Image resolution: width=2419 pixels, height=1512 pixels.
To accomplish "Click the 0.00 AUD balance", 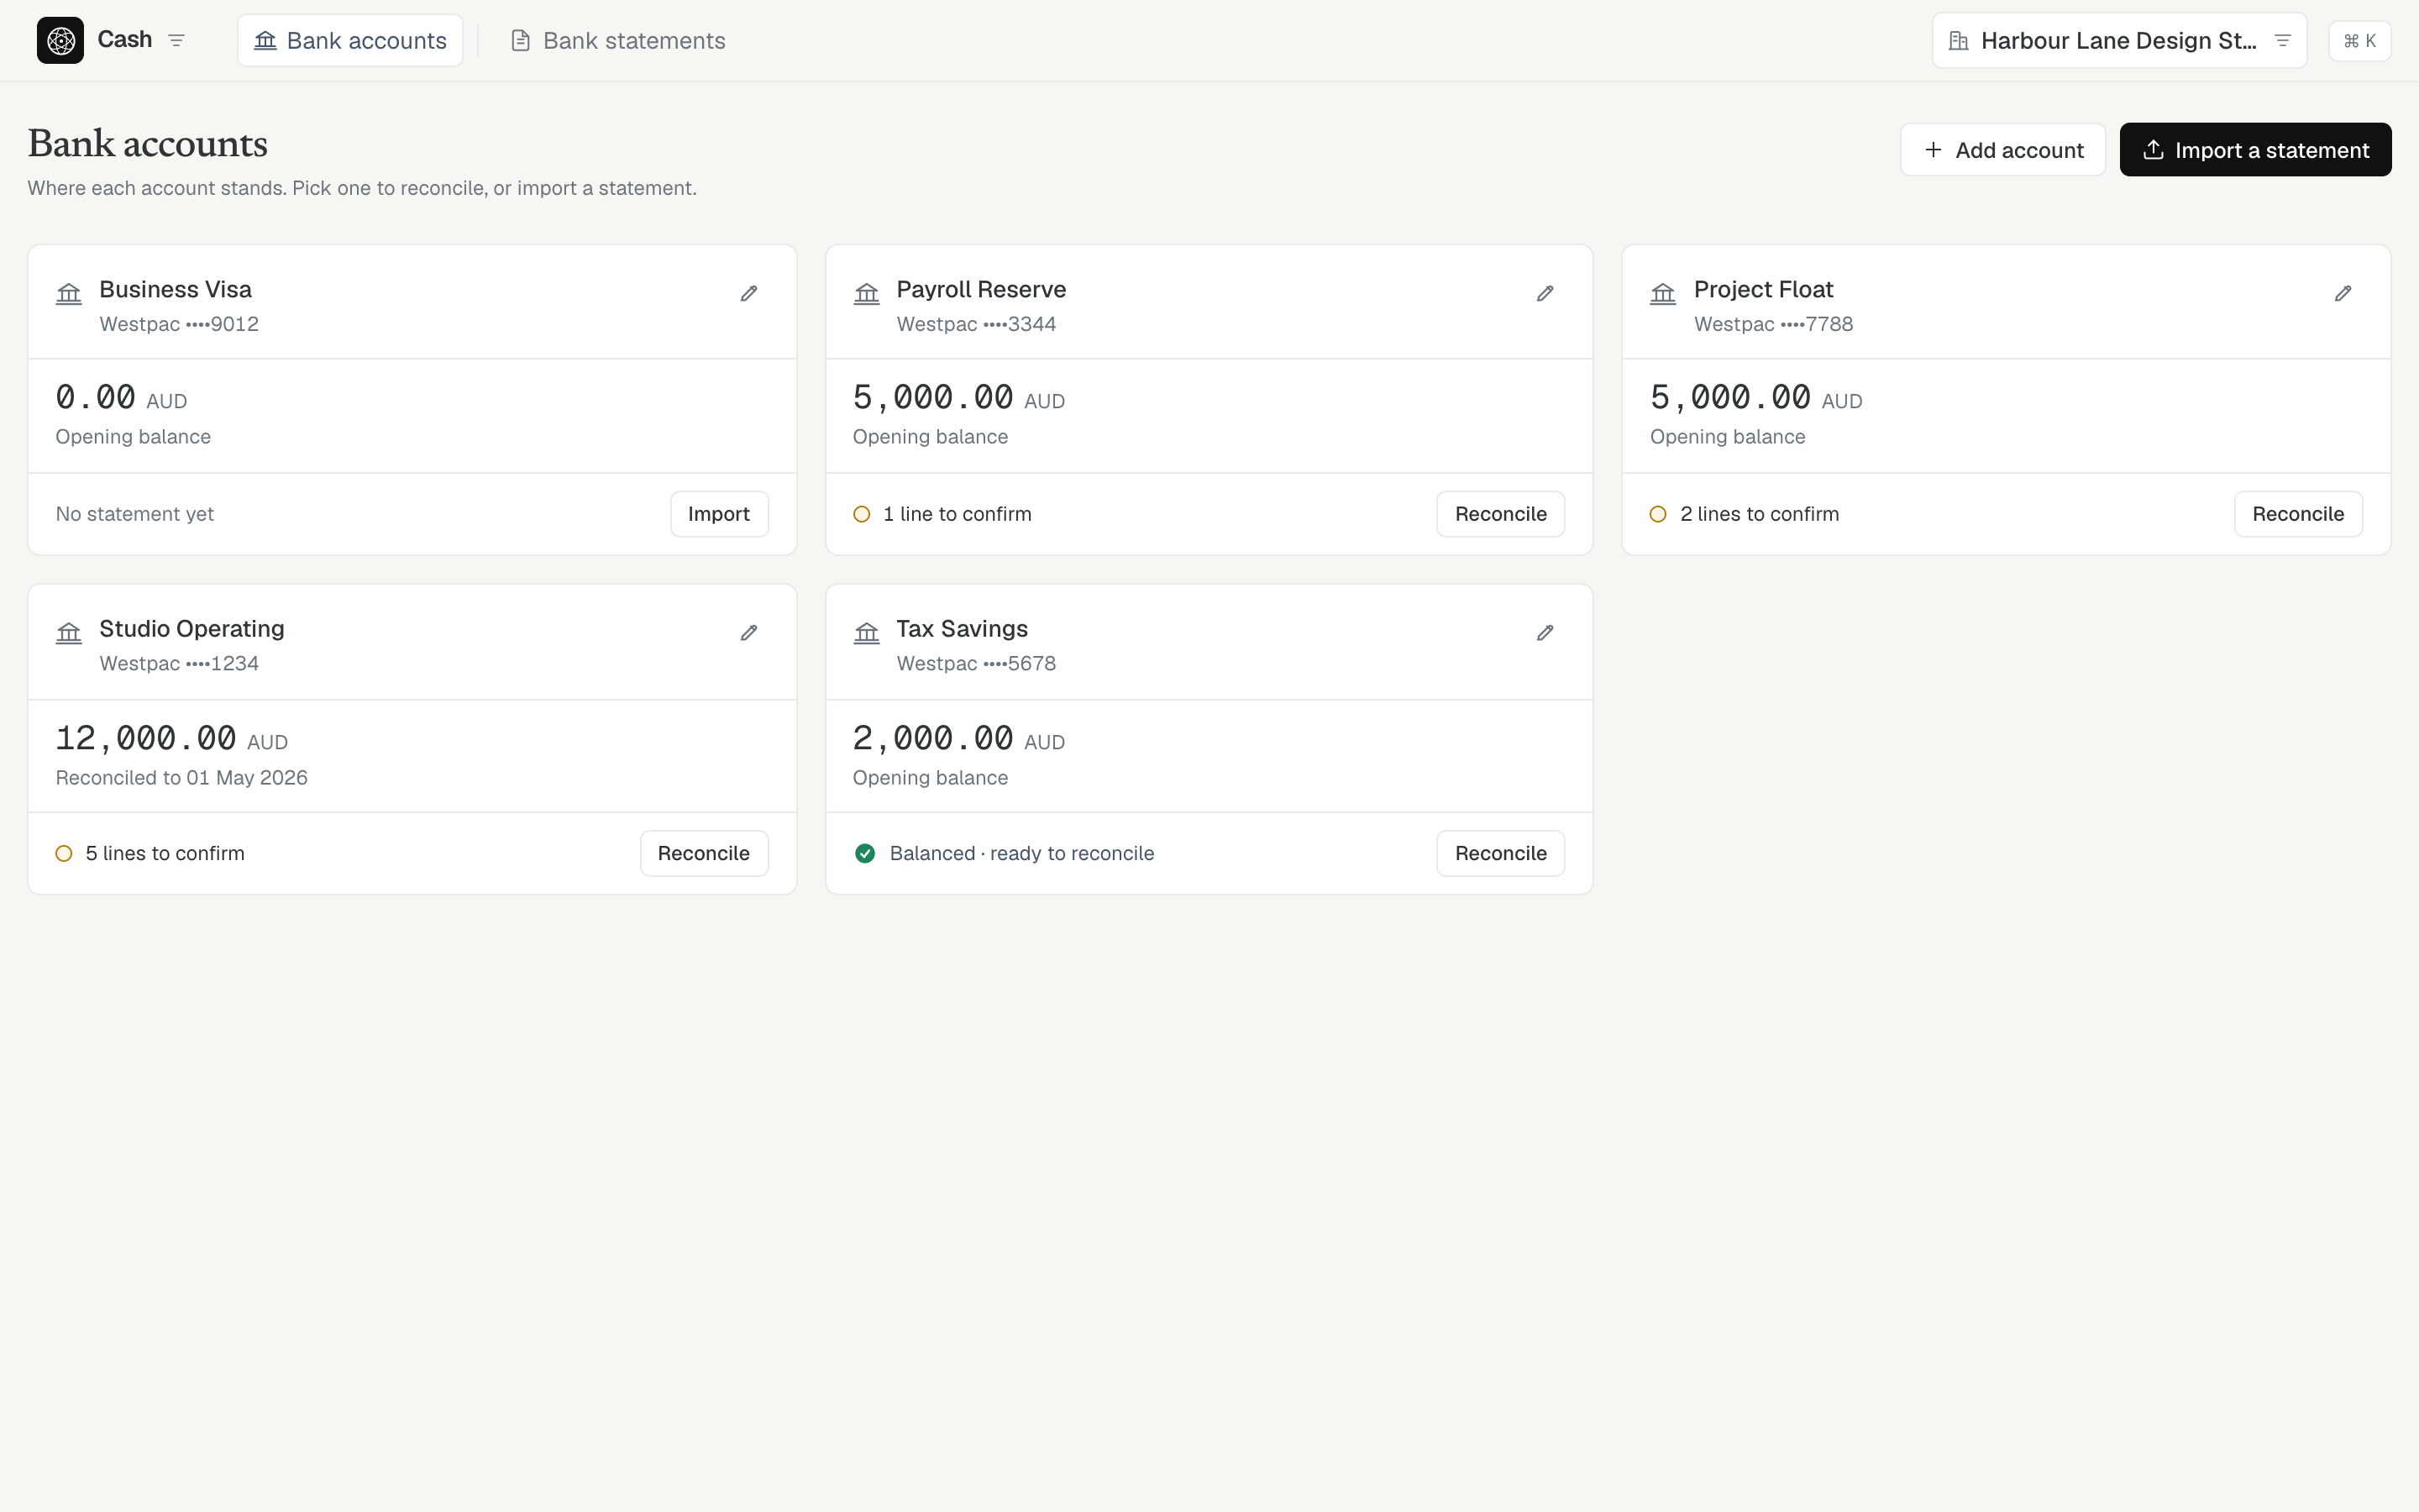I will pyautogui.click(x=121, y=398).
